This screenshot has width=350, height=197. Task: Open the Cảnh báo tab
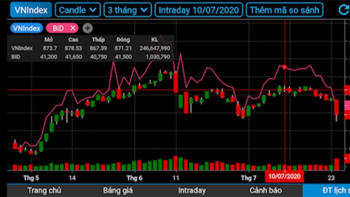point(265,190)
